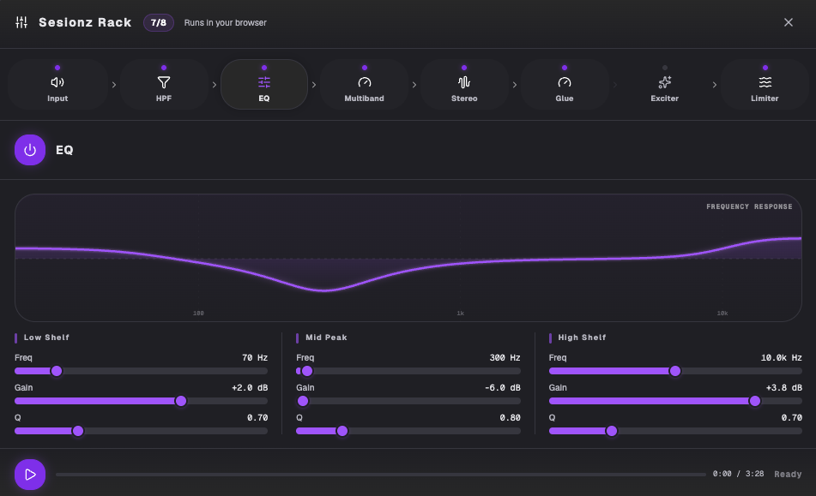Open the Exciter module
The image size is (816, 496).
click(x=665, y=84)
